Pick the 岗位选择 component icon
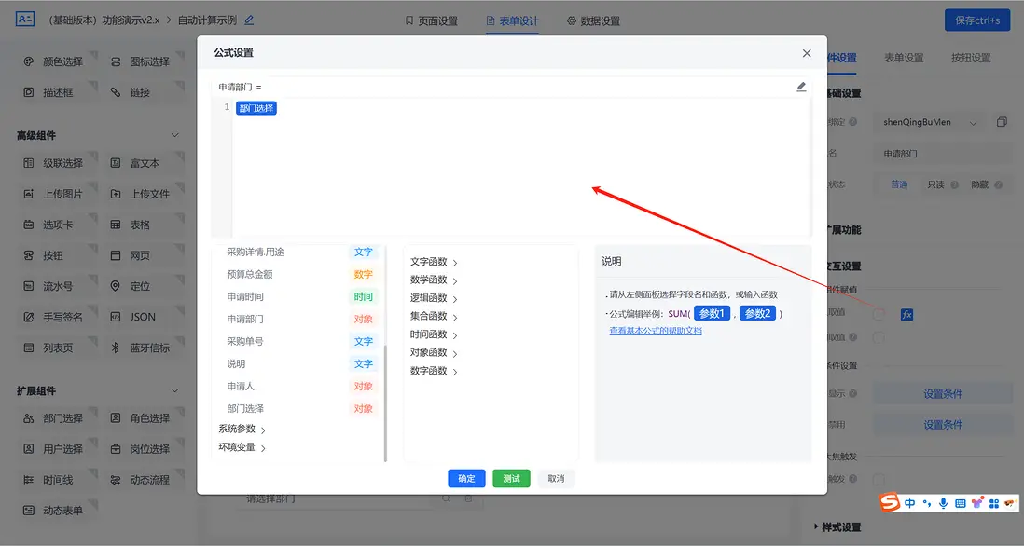Viewport: 1024px width, 546px height. 116,449
